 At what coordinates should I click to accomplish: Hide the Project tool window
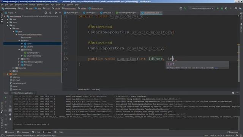(x=60, y=13)
